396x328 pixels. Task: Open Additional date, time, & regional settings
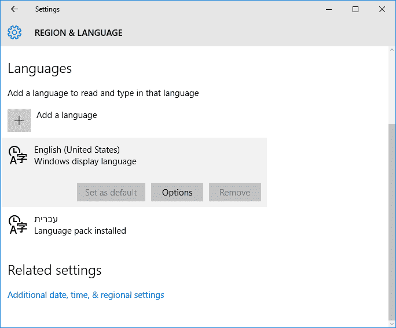[x=86, y=295]
